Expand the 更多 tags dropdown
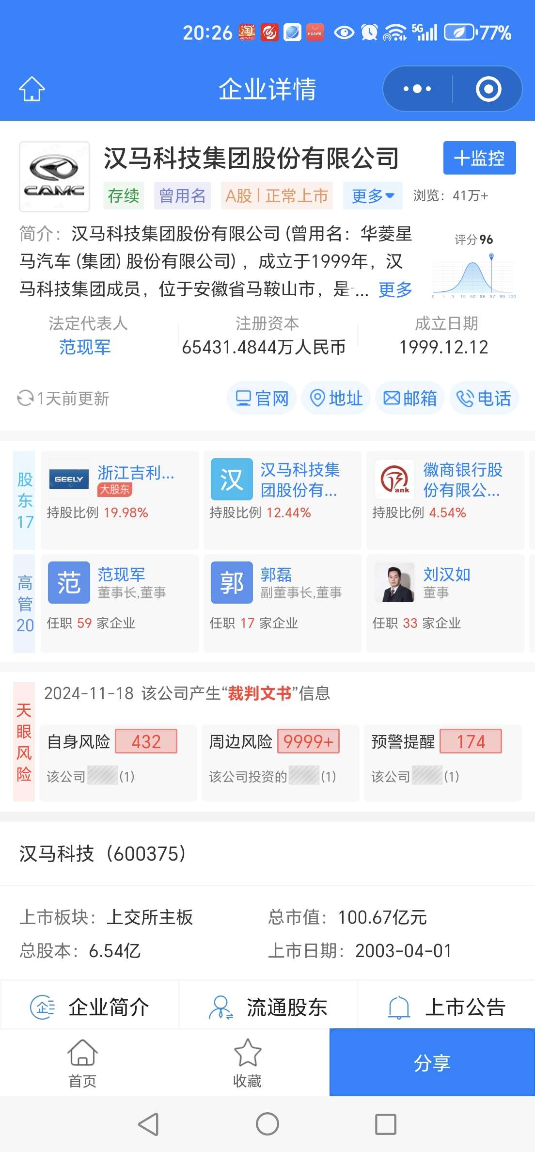This screenshot has width=535, height=1152. (373, 196)
